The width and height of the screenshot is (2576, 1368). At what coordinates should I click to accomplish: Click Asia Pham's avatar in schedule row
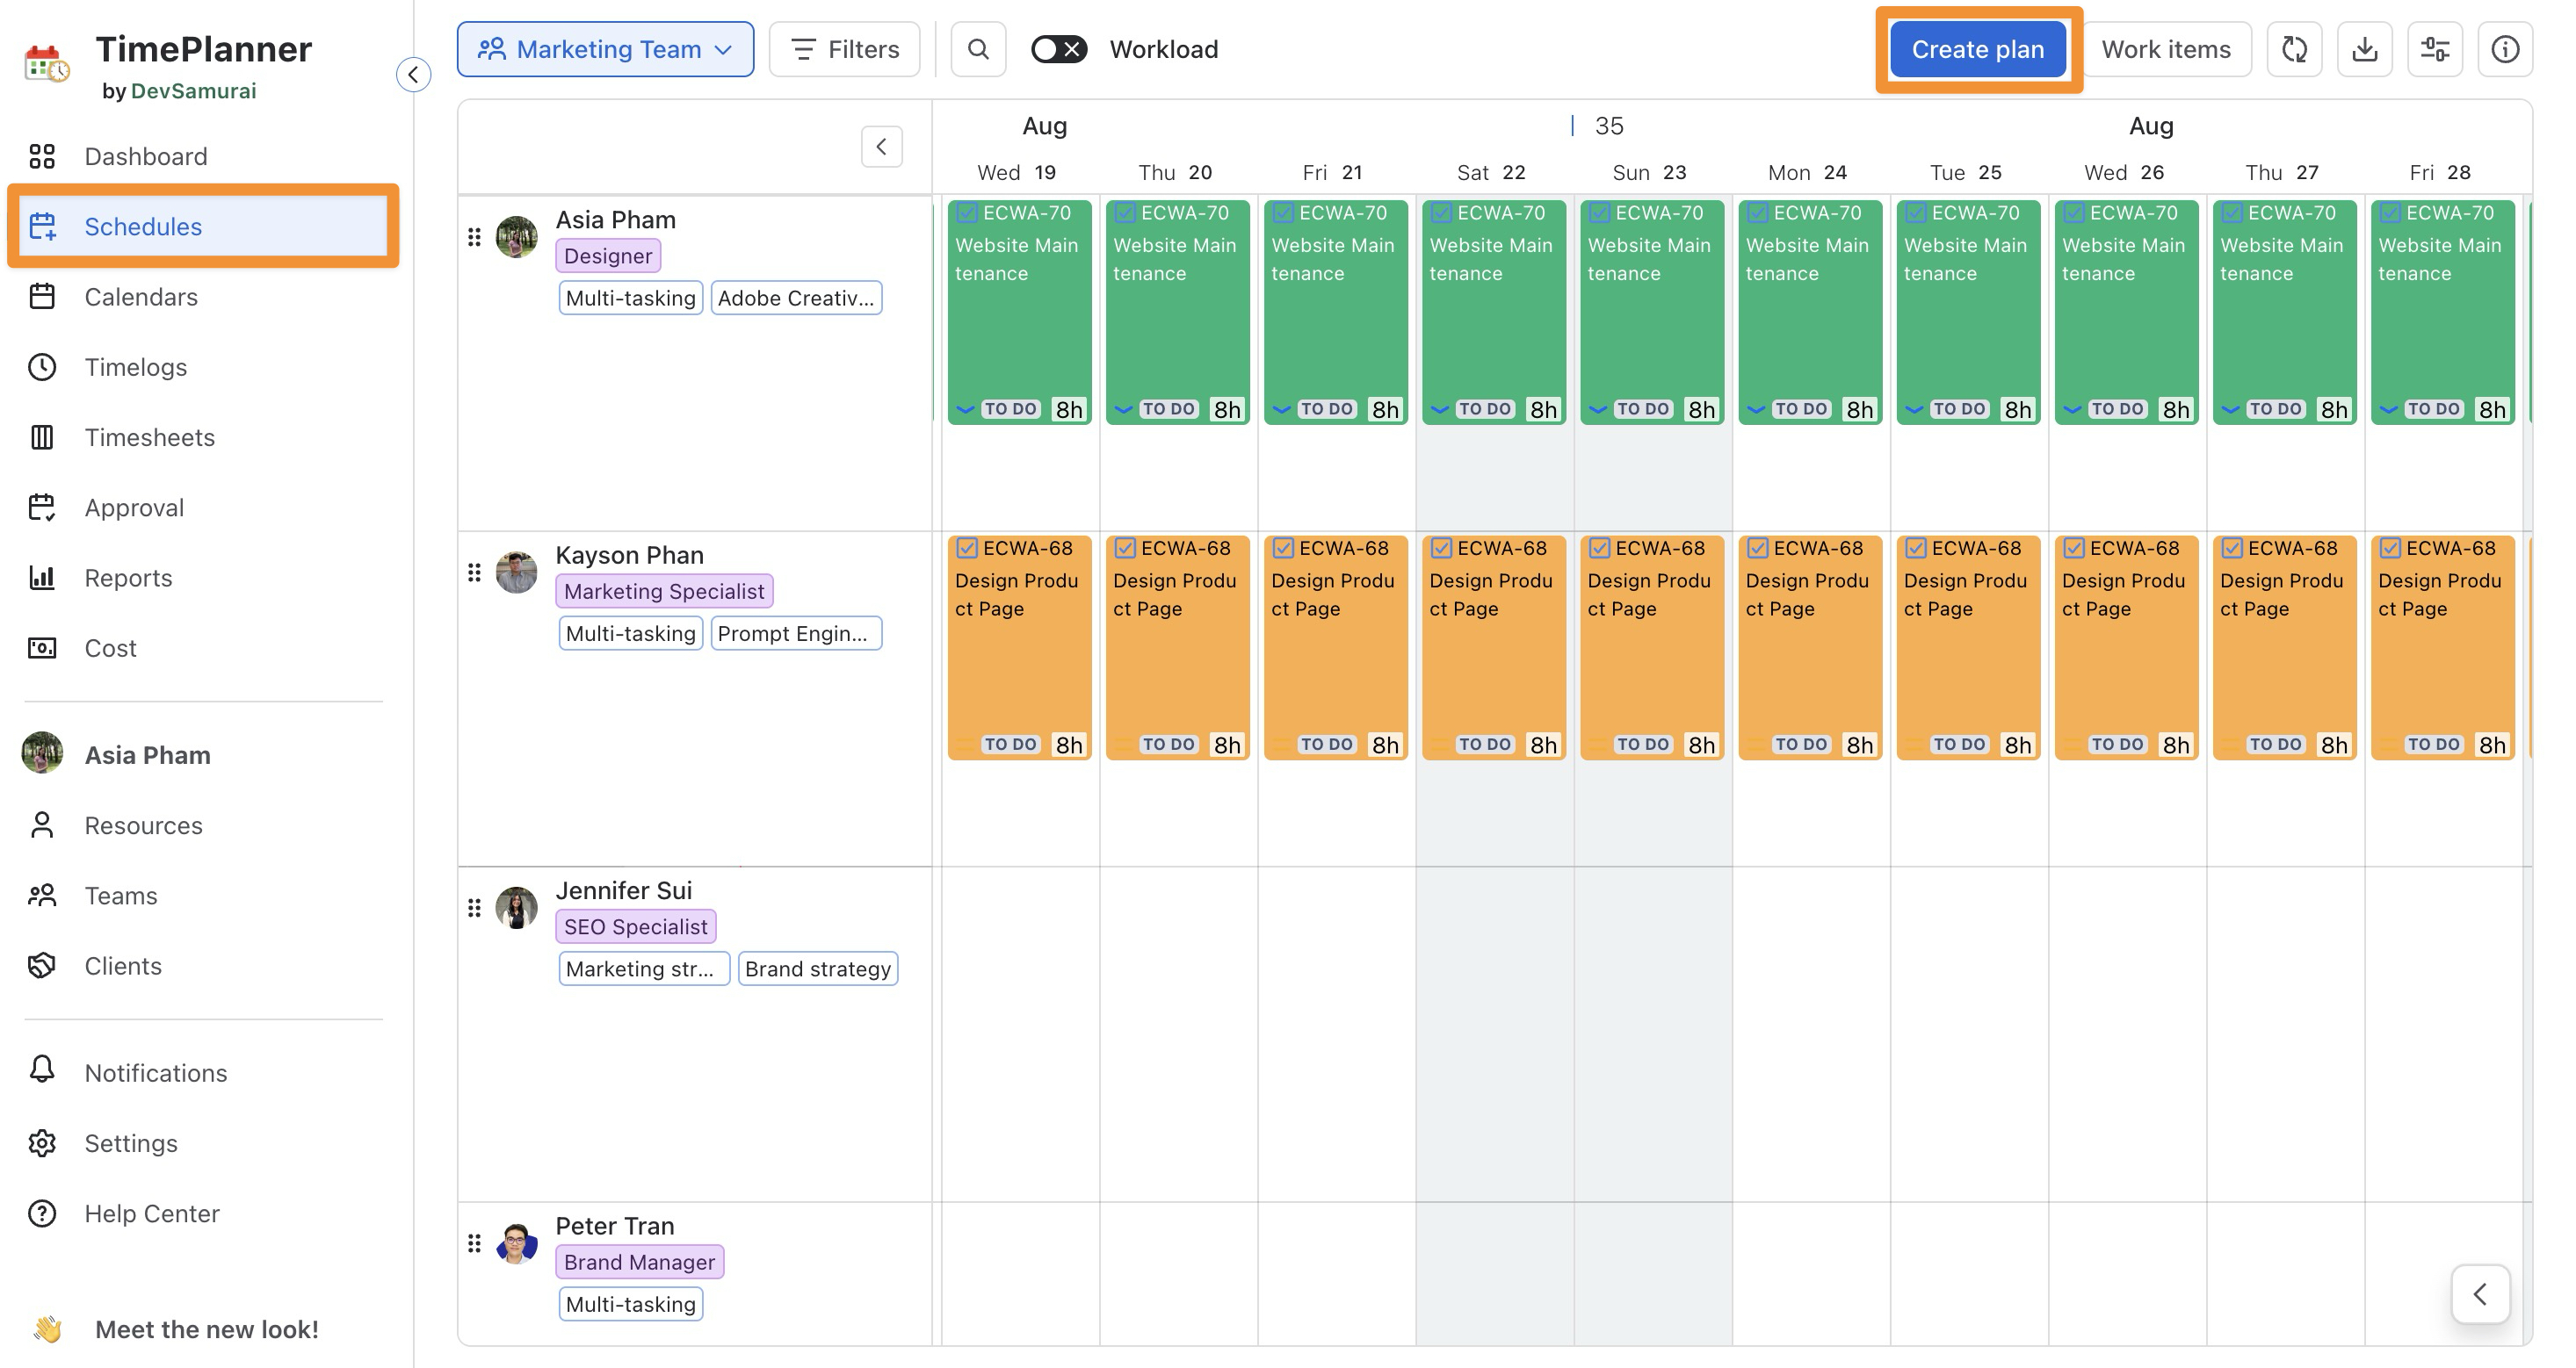point(517,237)
